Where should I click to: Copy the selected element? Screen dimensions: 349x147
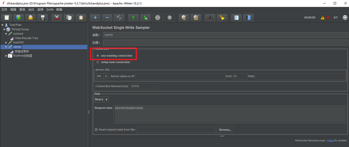click(69, 17)
